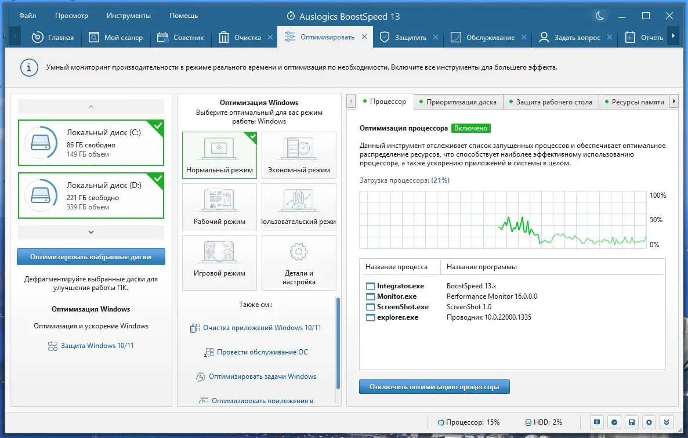Open Оптимизировать задачи Windows link
Image resolution: width=688 pixels, height=438 pixels.
[x=256, y=377]
